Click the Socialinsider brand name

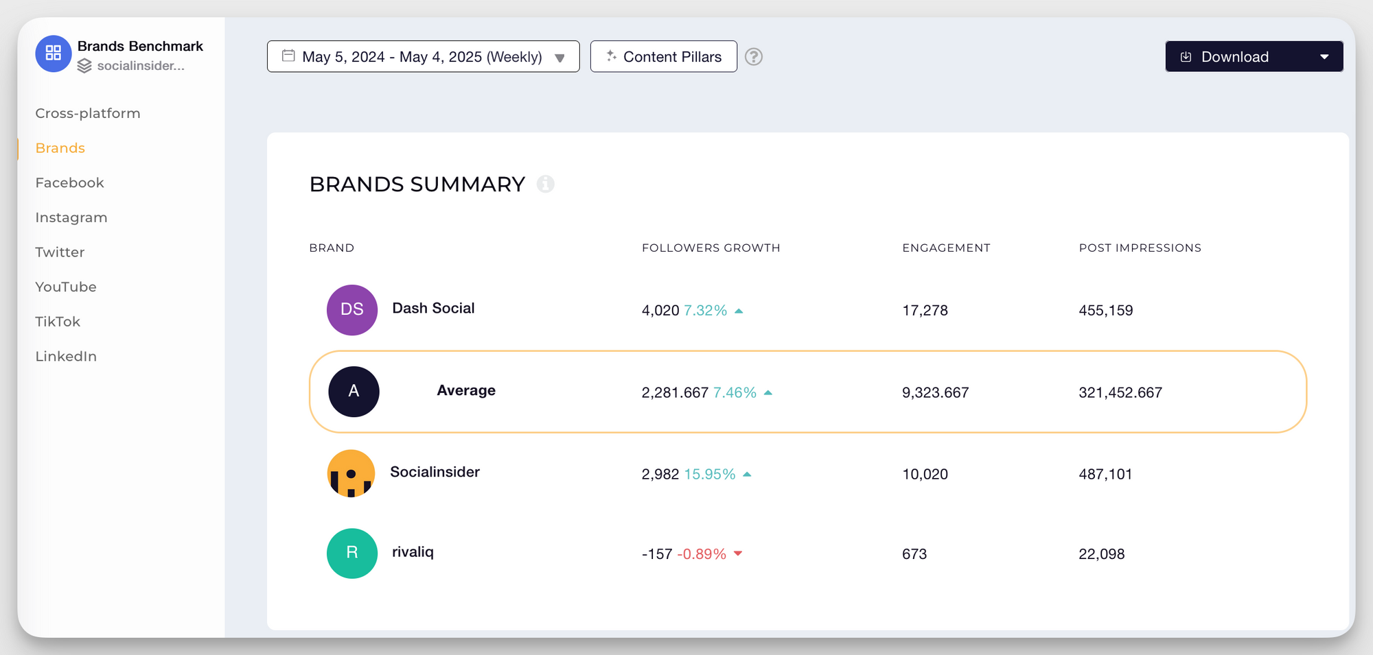click(x=435, y=472)
